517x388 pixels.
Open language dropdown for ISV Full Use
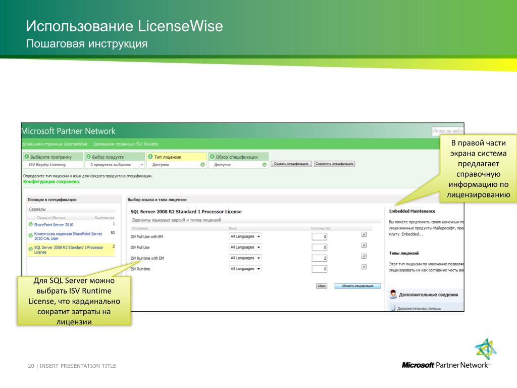pos(245,248)
